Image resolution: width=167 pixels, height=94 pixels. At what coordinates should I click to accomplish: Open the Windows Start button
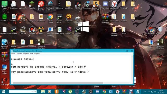pyautogui.click(x=3, y=92)
